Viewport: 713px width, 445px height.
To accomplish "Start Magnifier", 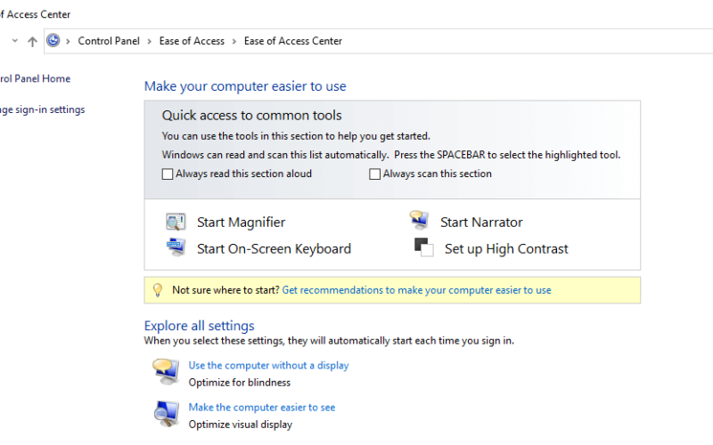I will (x=241, y=222).
